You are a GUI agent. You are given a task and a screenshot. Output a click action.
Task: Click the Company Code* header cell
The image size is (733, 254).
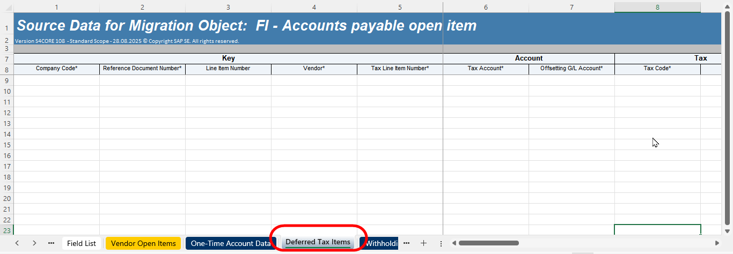56,69
